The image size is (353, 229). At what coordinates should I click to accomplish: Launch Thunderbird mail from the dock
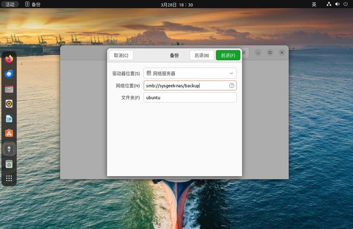tap(9, 74)
